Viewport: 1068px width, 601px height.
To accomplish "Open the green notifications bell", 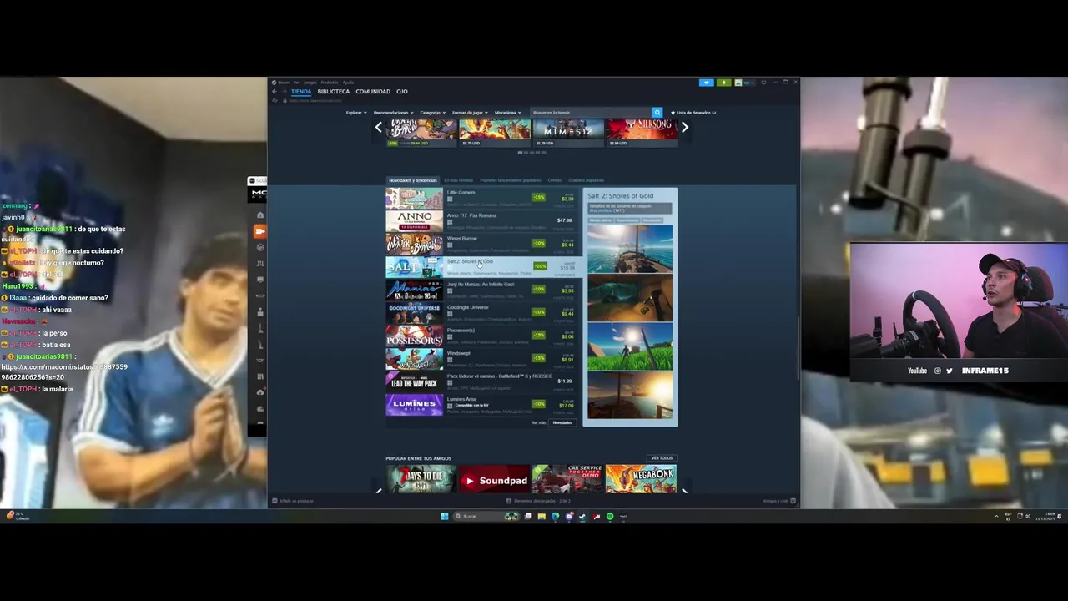I will (x=723, y=83).
